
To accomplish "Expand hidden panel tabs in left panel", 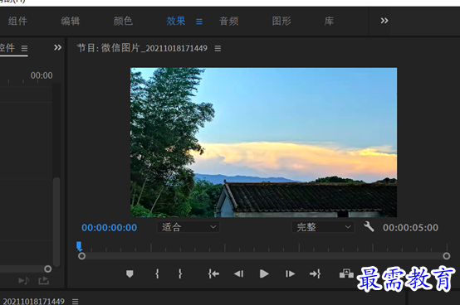I will pyautogui.click(x=57, y=47).
